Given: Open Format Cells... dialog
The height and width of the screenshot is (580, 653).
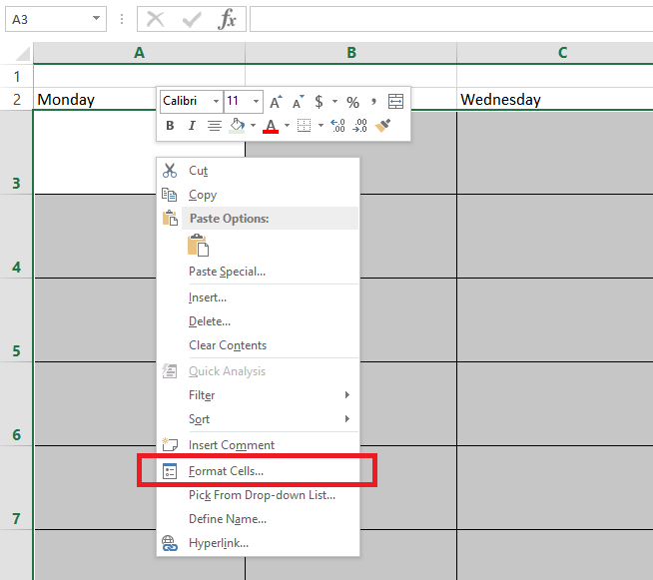Looking at the screenshot, I should [258, 471].
